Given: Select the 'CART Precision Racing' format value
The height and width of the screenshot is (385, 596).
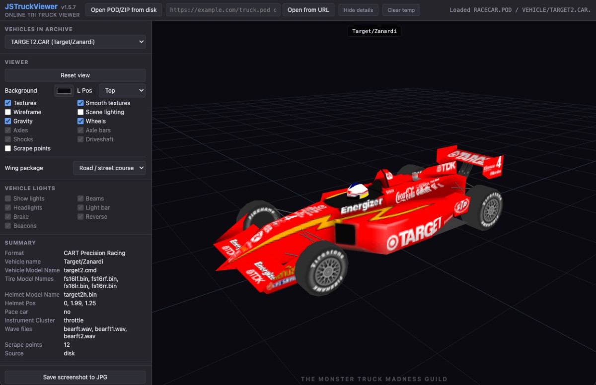Looking at the screenshot, I should coord(94,253).
